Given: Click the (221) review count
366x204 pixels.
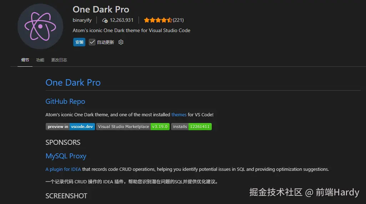Looking at the screenshot, I should (x=178, y=20).
